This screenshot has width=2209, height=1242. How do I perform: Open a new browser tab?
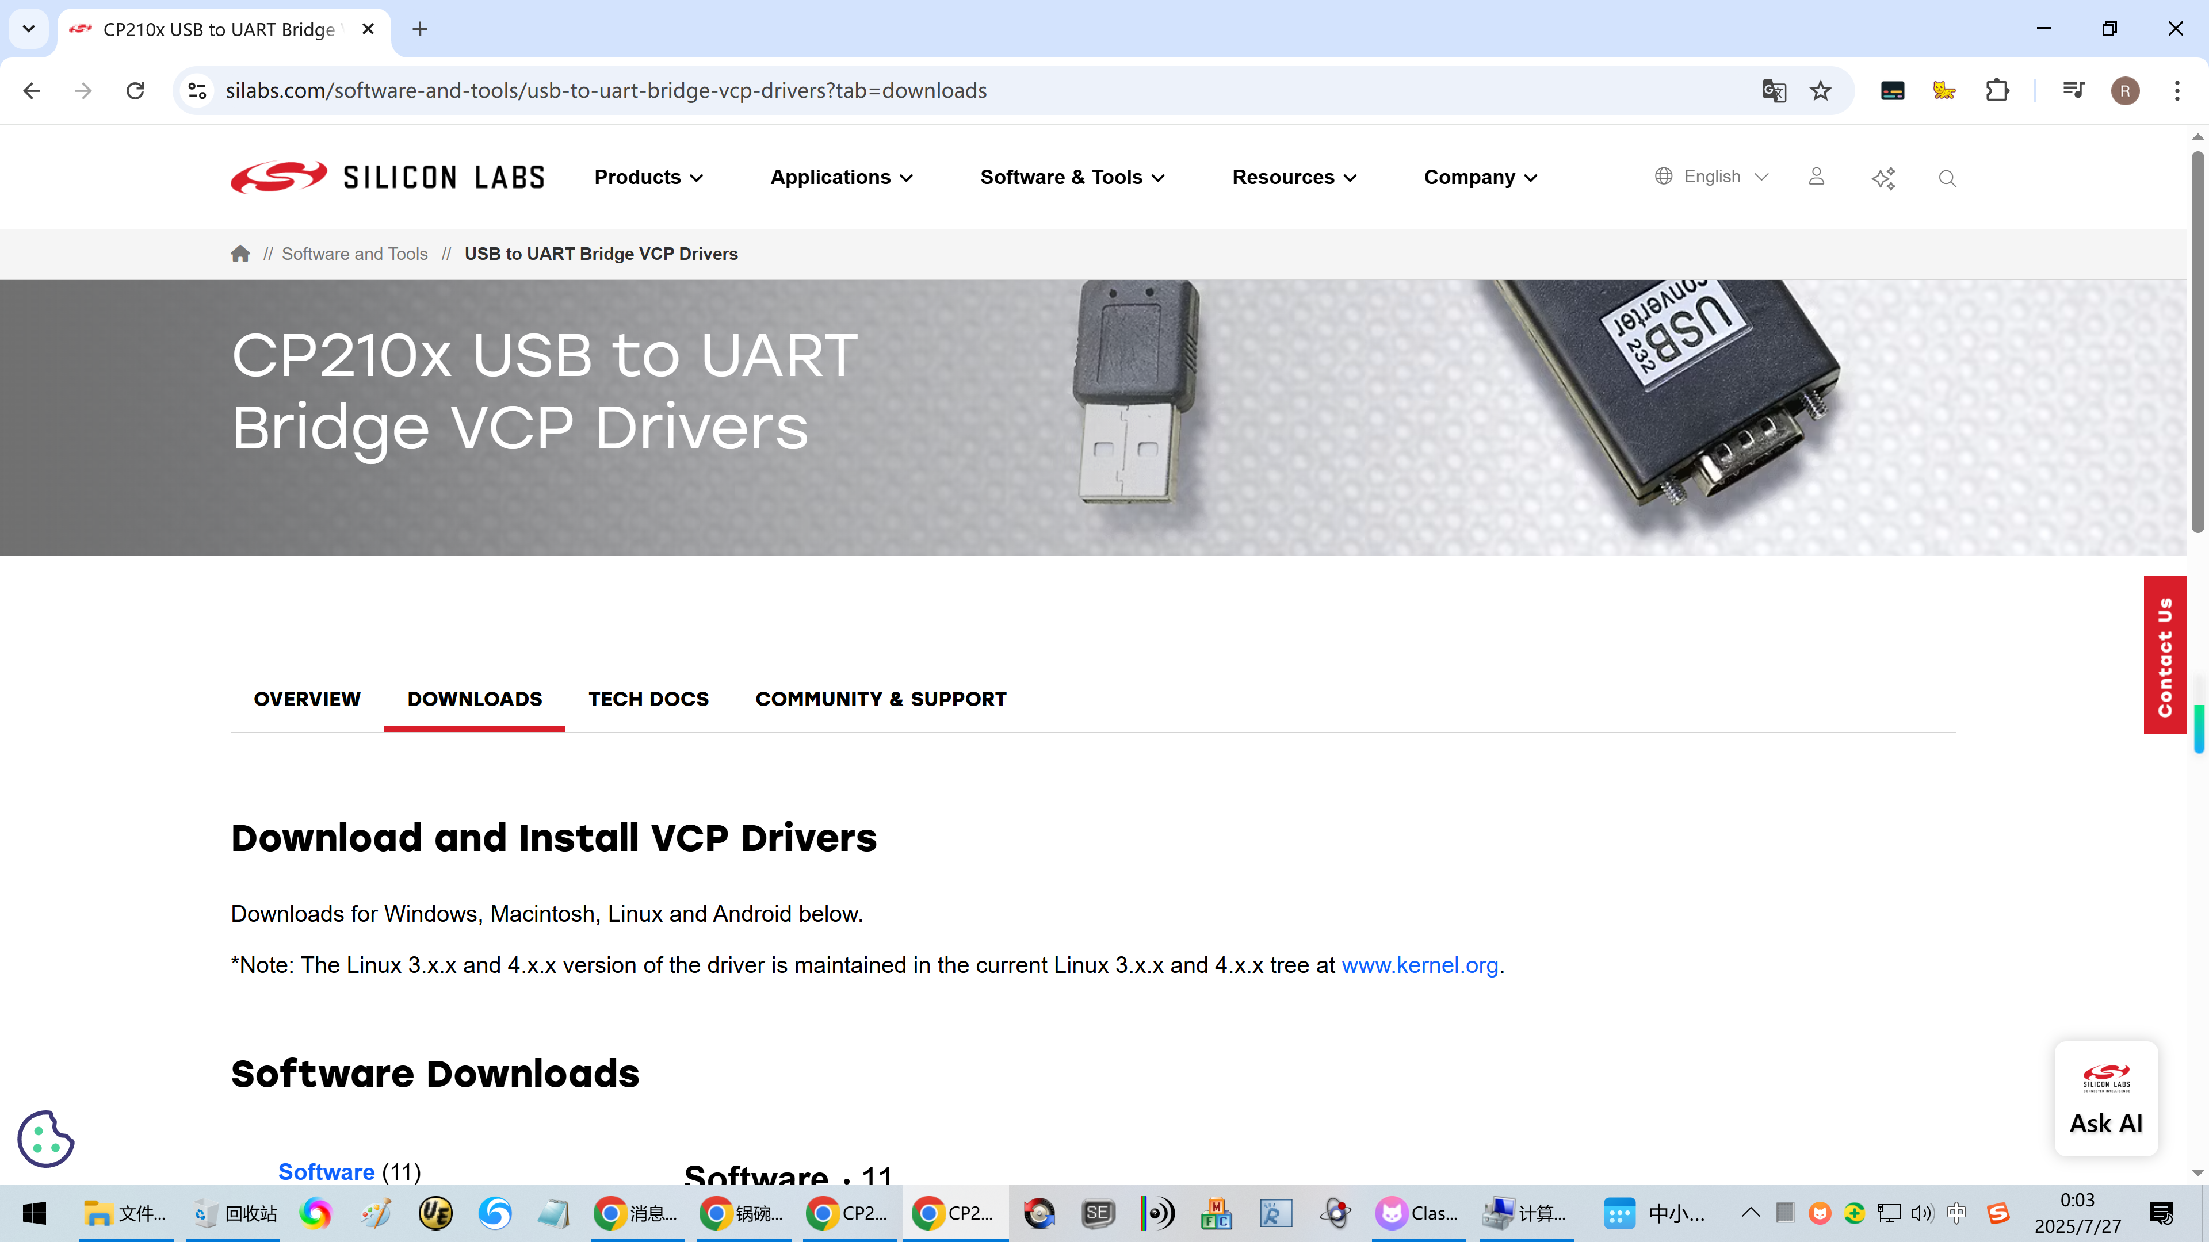point(419,29)
